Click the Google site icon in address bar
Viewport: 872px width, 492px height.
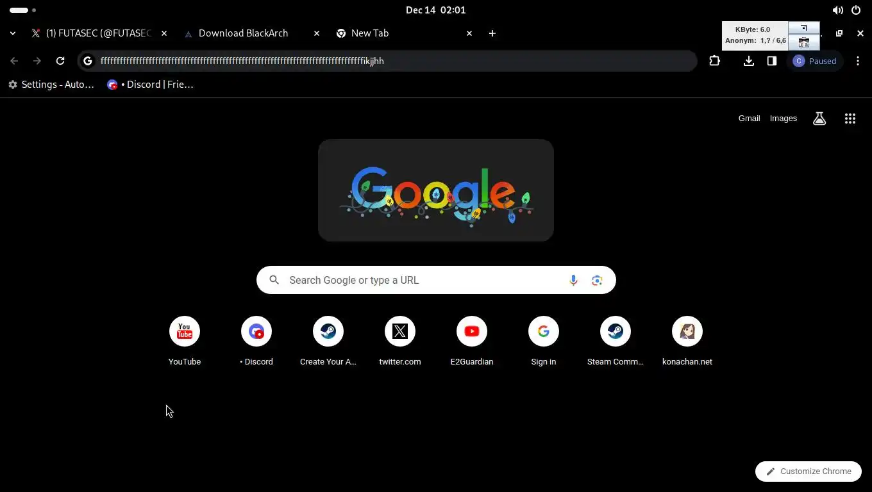88,61
